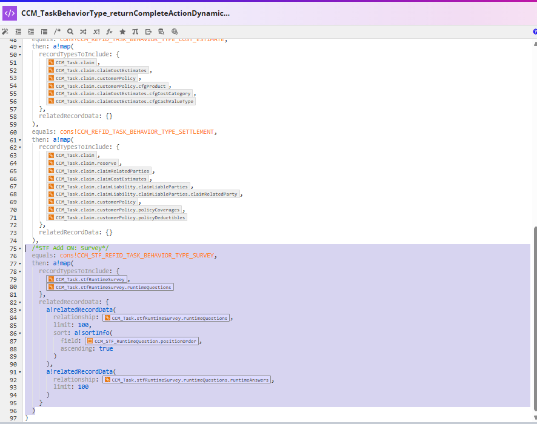Collapse code fold arrow at line 77
This screenshot has height=424, width=537.
coord(20,264)
